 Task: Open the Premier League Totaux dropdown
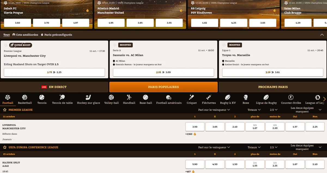(254, 110)
